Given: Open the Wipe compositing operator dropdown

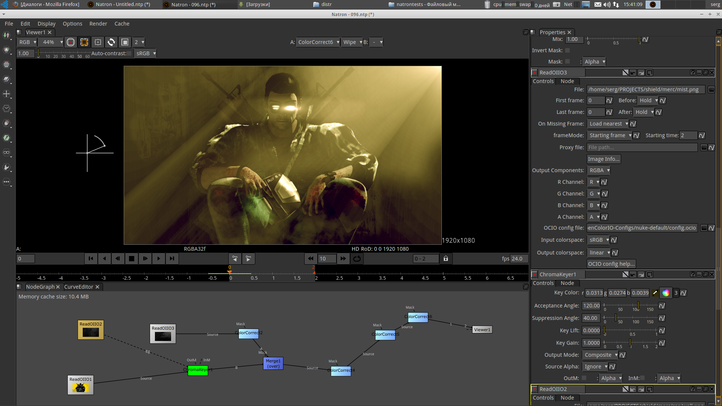Looking at the screenshot, I should click(x=352, y=42).
